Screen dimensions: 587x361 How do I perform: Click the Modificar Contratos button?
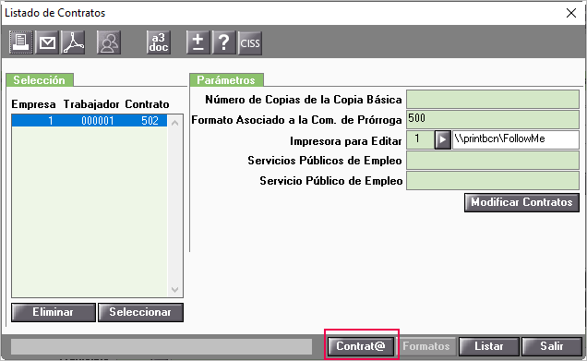pyautogui.click(x=521, y=202)
